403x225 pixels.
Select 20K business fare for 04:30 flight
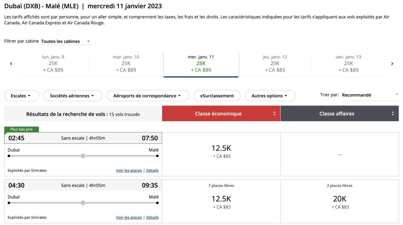tap(340, 201)
